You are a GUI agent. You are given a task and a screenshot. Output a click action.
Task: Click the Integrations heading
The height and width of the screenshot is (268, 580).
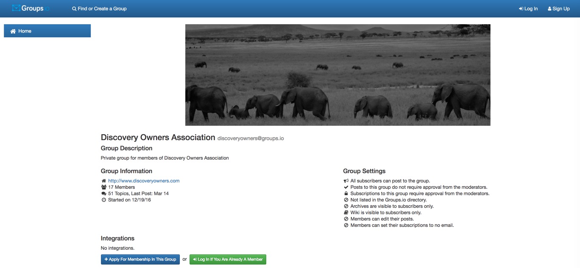coord(117,238)
